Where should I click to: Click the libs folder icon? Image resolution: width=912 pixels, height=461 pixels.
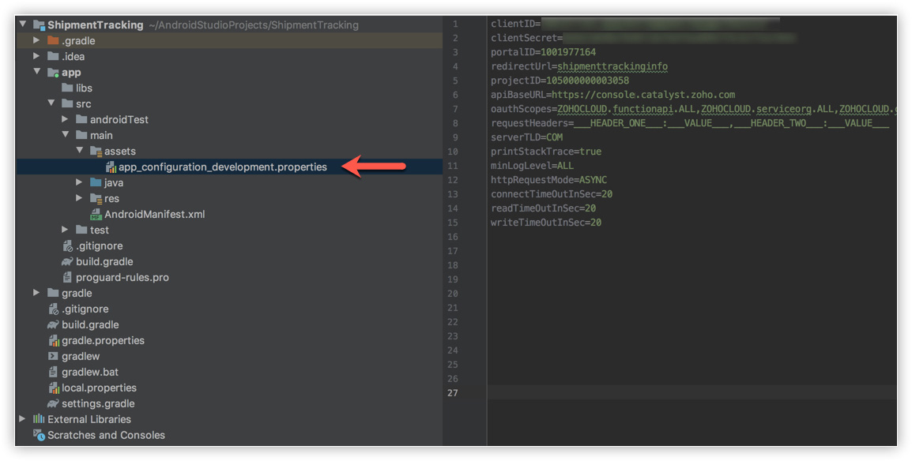click(x=67, y=88)
